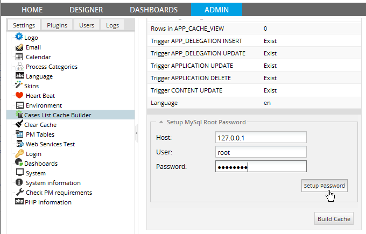The image size is (366, 234).
Task: Collapse the Setup MySql Root Password section
Action: (x=160, y=122)
